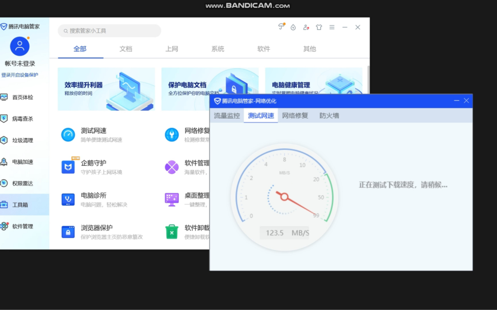Click the 搜索管家小工具 search field

(x=109, y=31)
